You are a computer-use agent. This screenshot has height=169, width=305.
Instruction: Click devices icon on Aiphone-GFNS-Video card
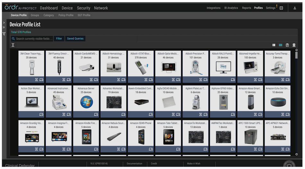233,114
